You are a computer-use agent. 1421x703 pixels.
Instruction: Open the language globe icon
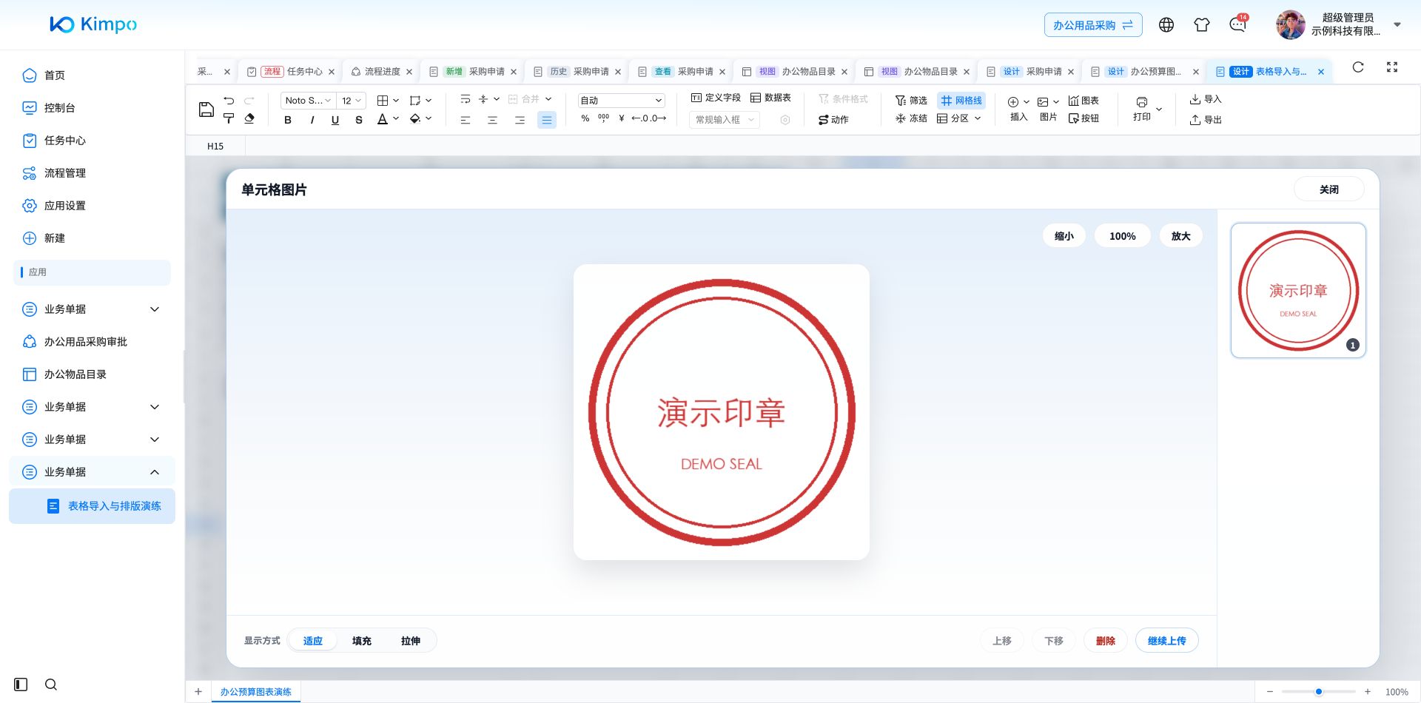coord(1166,25)
